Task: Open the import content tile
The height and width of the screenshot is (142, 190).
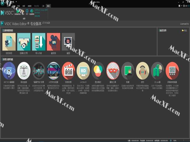Action: coord(39,42)
